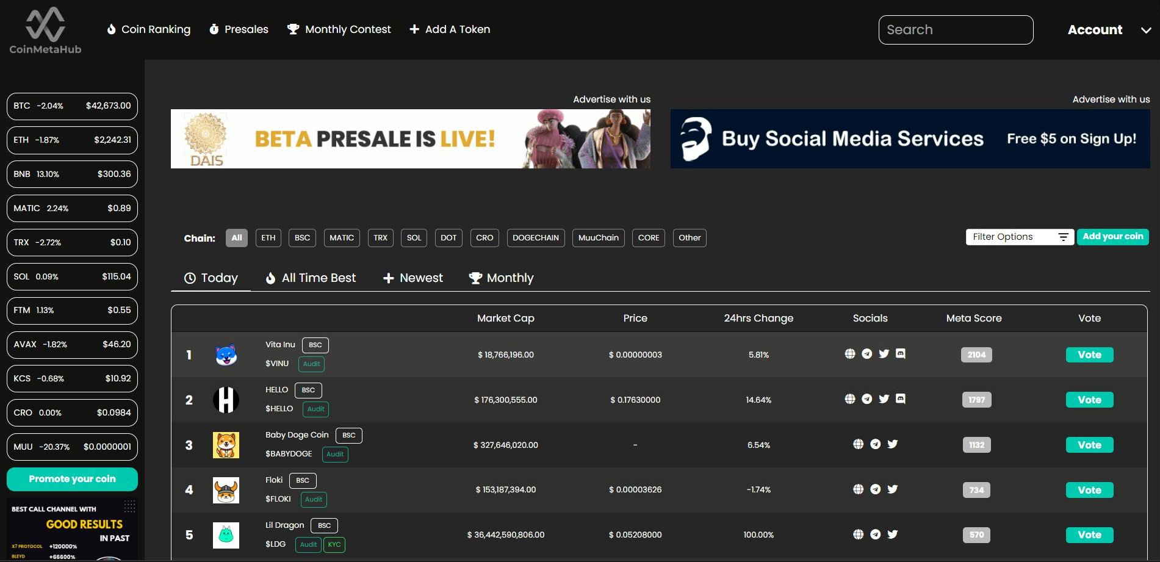The image size is (1160, 562).
Task: Open HELLO Discord icon
Action: coord(900,398)
